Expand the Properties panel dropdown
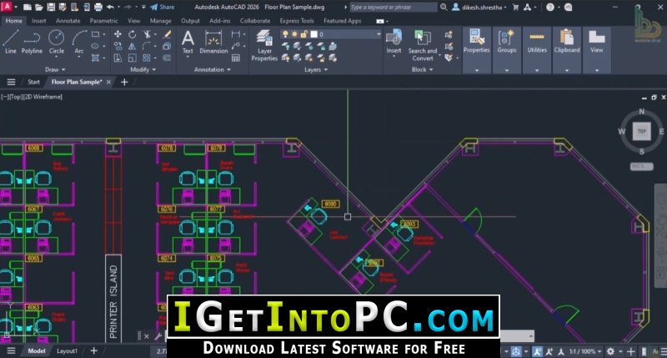The width and height of the screenshot is (667, 358). 476,70
